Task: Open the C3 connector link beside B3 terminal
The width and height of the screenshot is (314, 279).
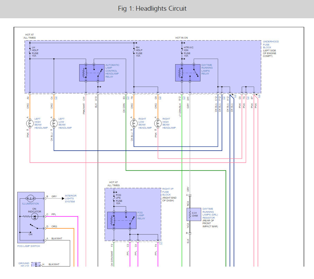Action: coord(128,98)
